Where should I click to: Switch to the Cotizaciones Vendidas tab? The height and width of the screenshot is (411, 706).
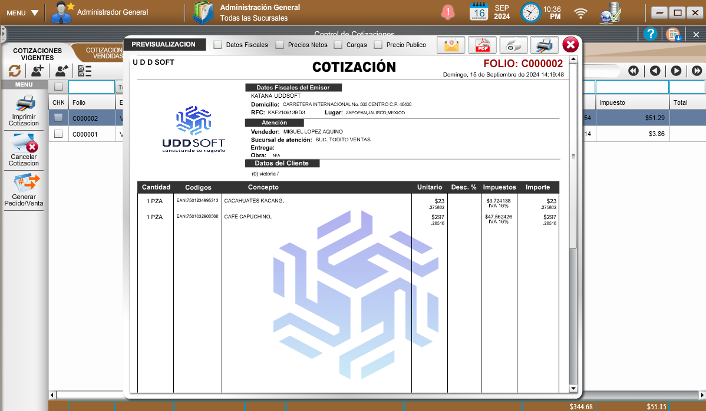103,54
